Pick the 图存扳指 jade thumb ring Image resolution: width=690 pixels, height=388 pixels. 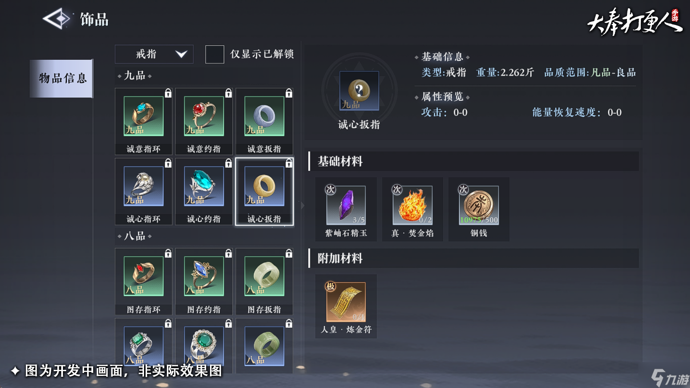264,276
